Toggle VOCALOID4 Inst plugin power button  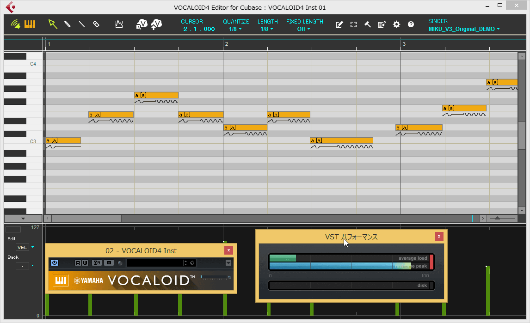tap(55, 263)
